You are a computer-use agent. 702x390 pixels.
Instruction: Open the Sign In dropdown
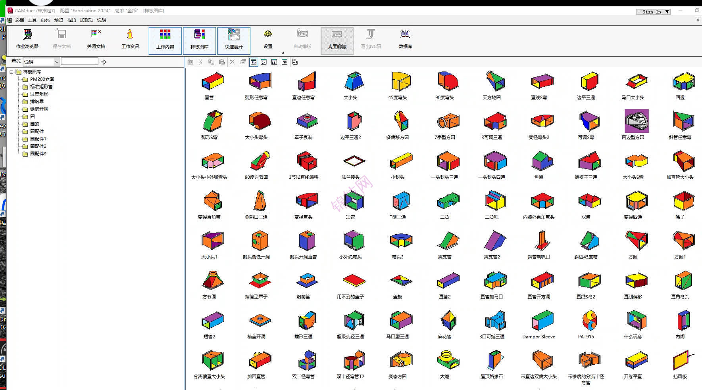pyautogui.click(x=667, y=12)
